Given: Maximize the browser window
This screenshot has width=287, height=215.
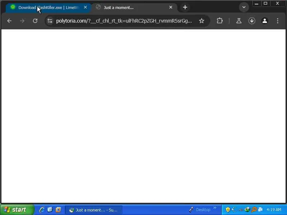Looking at the screenshot, I should pos(265,4).
